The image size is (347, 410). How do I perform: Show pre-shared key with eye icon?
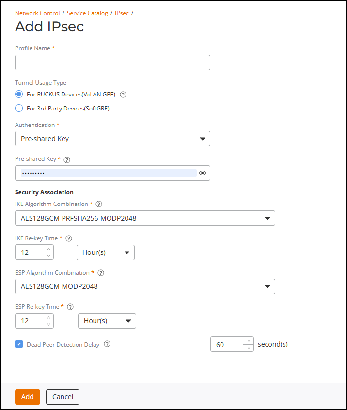(x=203, y=173)
